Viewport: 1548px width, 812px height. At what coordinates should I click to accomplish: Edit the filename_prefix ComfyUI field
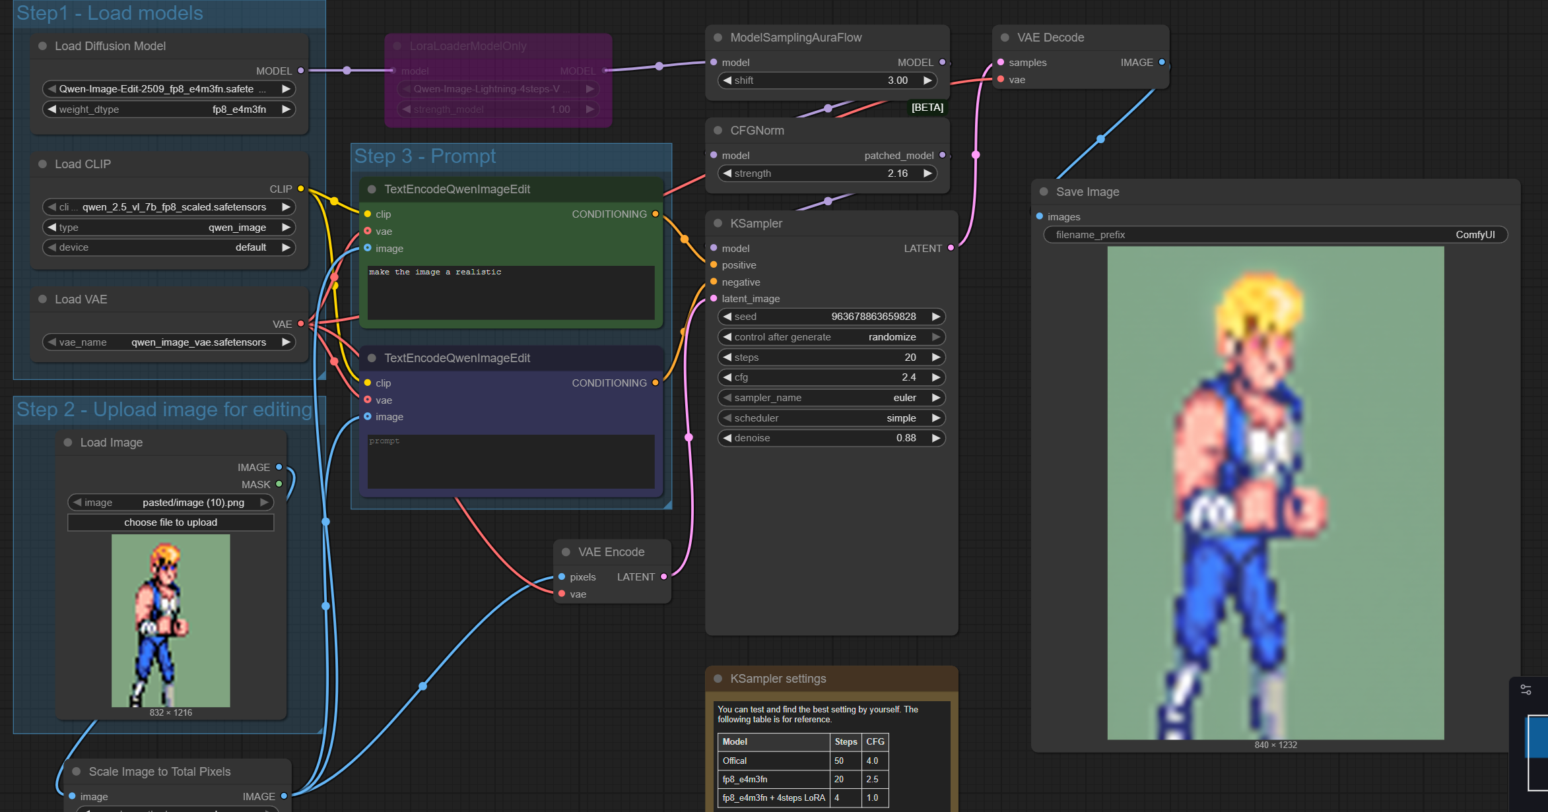tap(1275, 235)
